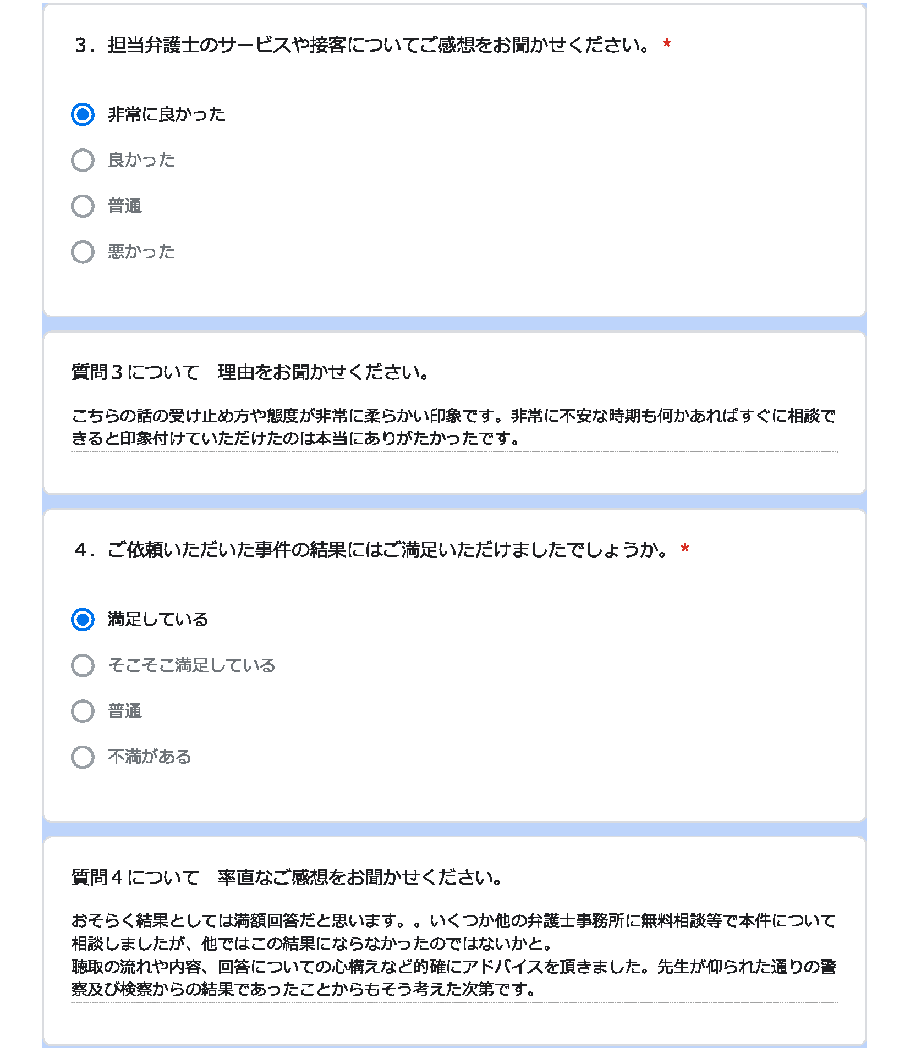Click the 満足している label text

pos(158,620)
